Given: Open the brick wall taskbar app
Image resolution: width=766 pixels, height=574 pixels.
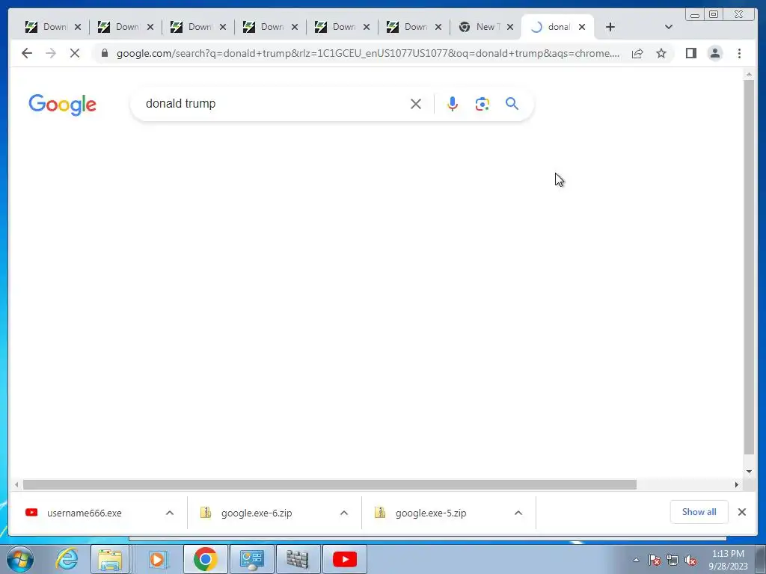Looking at the screenshot, I should pos(298,559).
